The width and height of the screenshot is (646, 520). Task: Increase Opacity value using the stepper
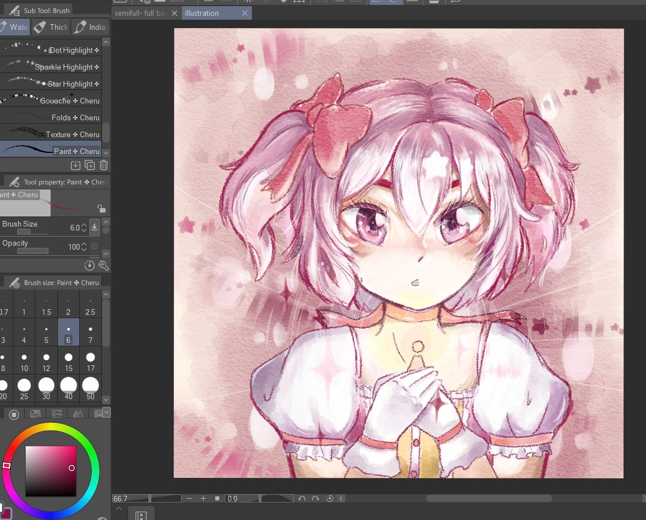(84, 245)
